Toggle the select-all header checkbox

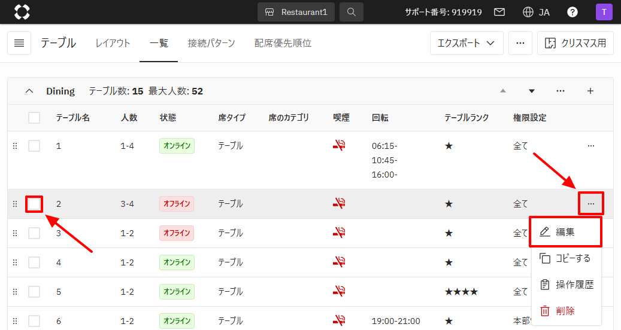pos(34,118)
